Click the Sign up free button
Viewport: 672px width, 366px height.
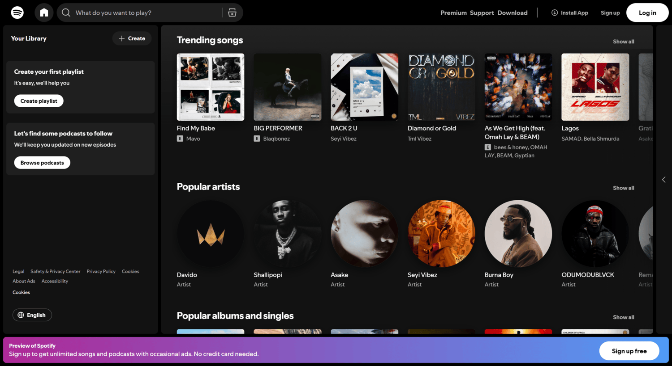(629, 351)
